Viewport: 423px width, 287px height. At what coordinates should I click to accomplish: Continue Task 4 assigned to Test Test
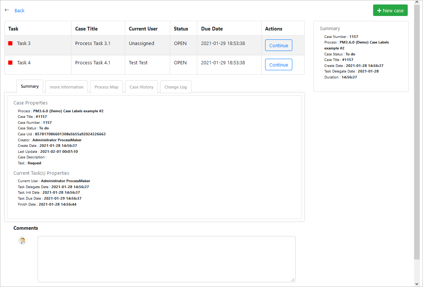pos(279,65)
